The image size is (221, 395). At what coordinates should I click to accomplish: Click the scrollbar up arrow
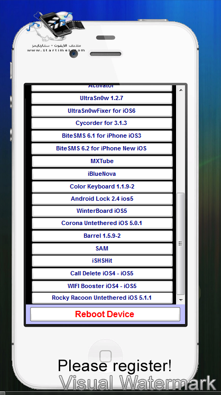click(180, 90)
